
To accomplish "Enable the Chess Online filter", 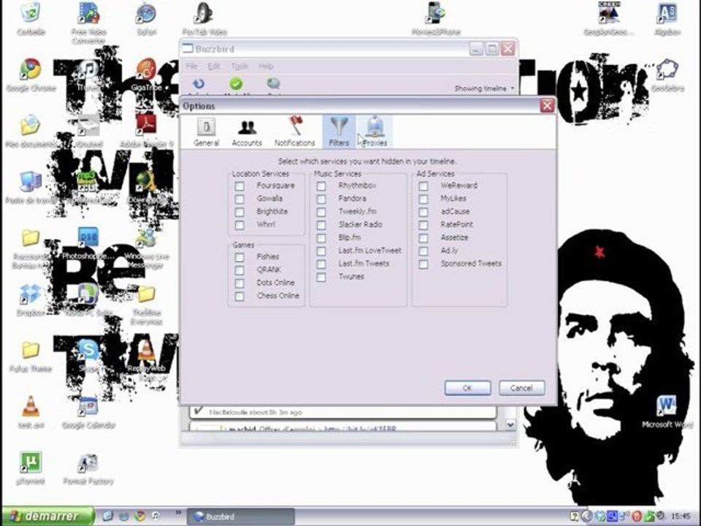I will (240, 296).
